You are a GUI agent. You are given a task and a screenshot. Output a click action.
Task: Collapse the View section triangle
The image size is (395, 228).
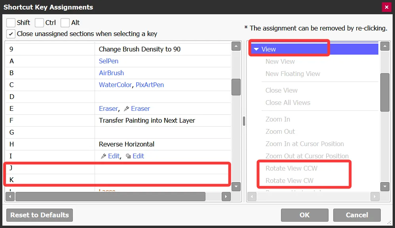coord(256,49)
